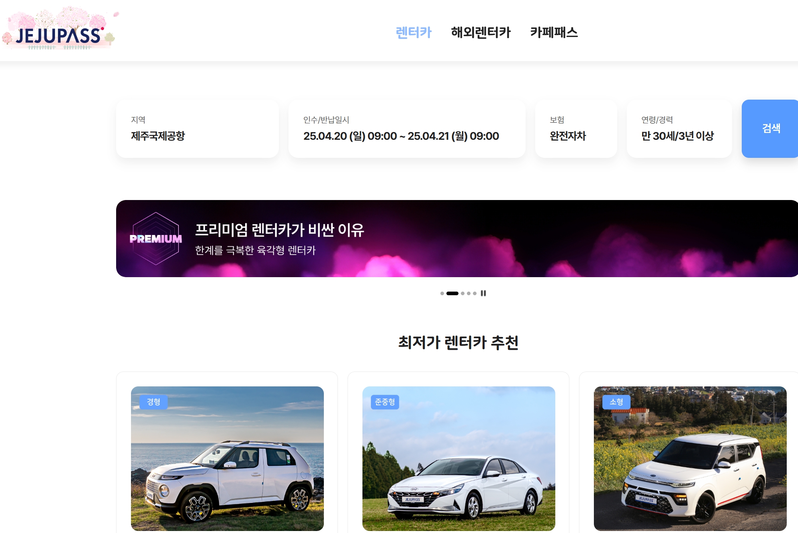
Task: Click the 준중형 category badge
Action: click(385, 402)
